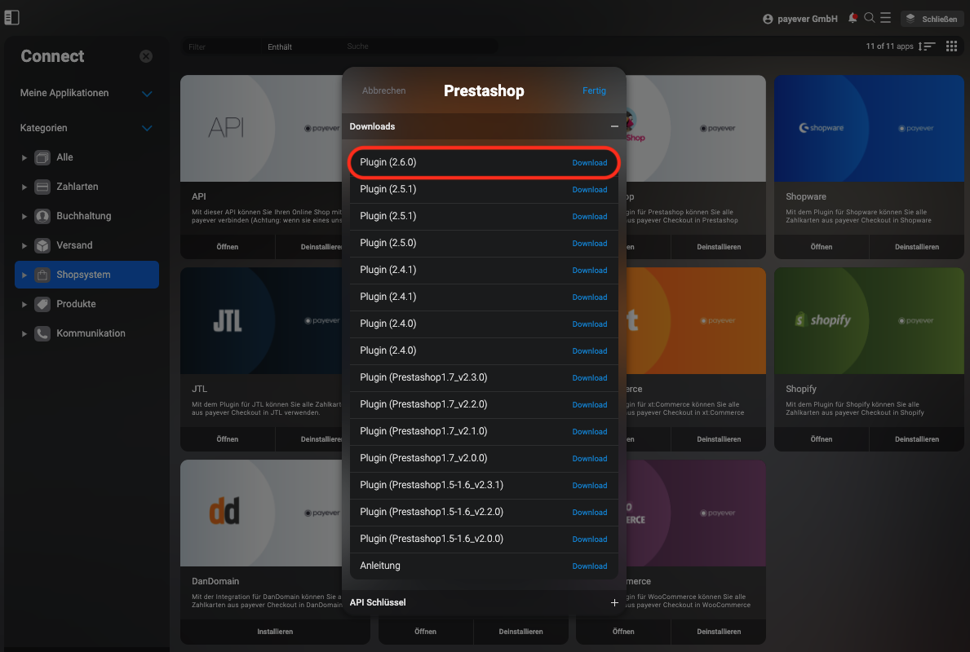Open the Shopify app
The image size is (970, 652).
pyautogui.click(x=821, y=438)
